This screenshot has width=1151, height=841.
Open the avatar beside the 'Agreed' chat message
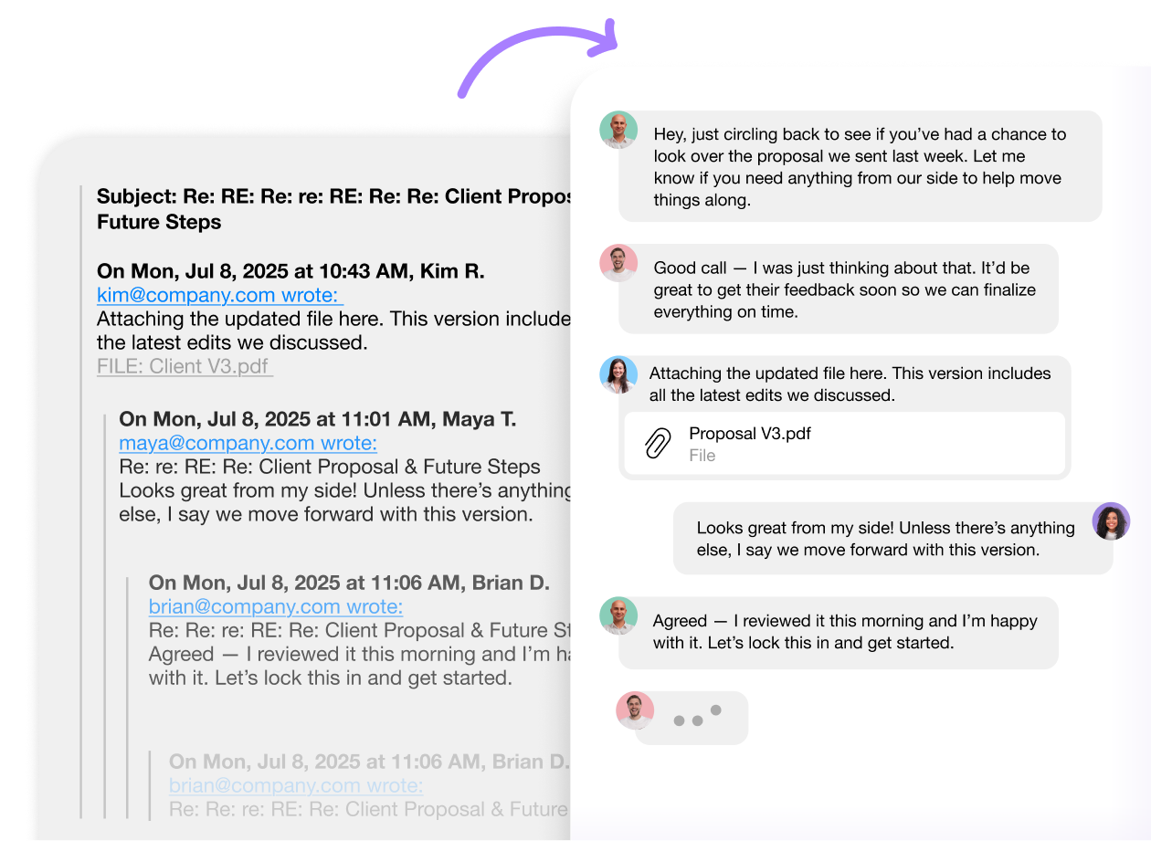click(618, 616)
